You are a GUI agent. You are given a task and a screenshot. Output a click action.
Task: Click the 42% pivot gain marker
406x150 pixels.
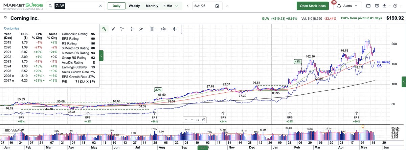[x=298, y=62]
